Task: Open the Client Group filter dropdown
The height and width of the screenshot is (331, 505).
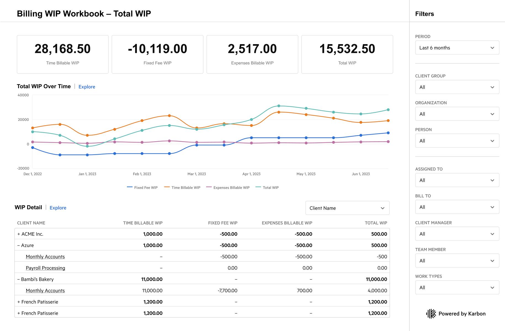Action: click(x=457, y=87)
